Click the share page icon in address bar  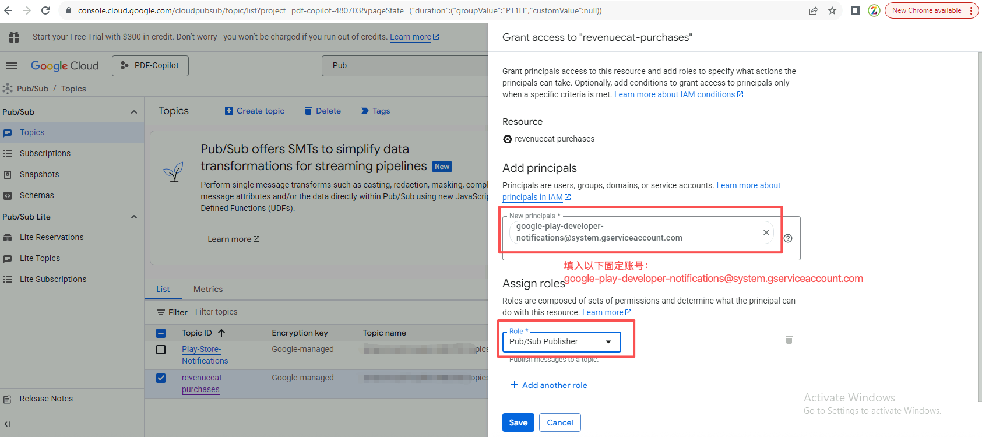click(x=814, y=10)
